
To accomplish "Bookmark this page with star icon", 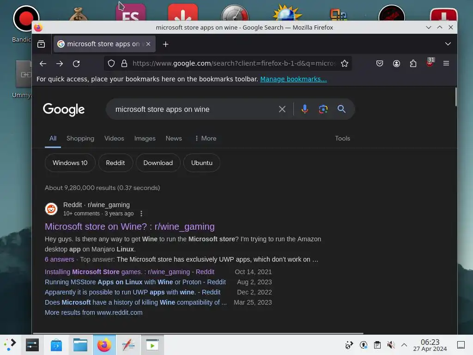I will (345, 63).
